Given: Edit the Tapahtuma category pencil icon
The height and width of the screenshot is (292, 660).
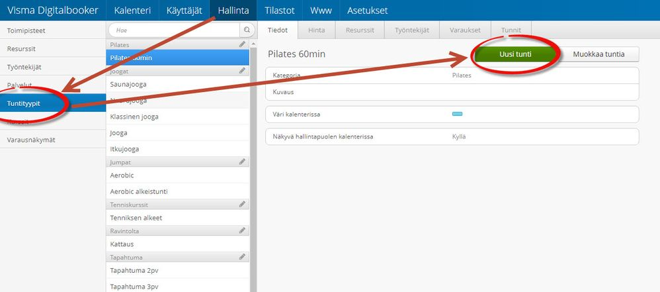Looking at the screenshot, I should (x=242, y=257).
